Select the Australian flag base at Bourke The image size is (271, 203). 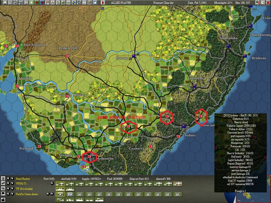pyautogui.click(x=134, y=56)
